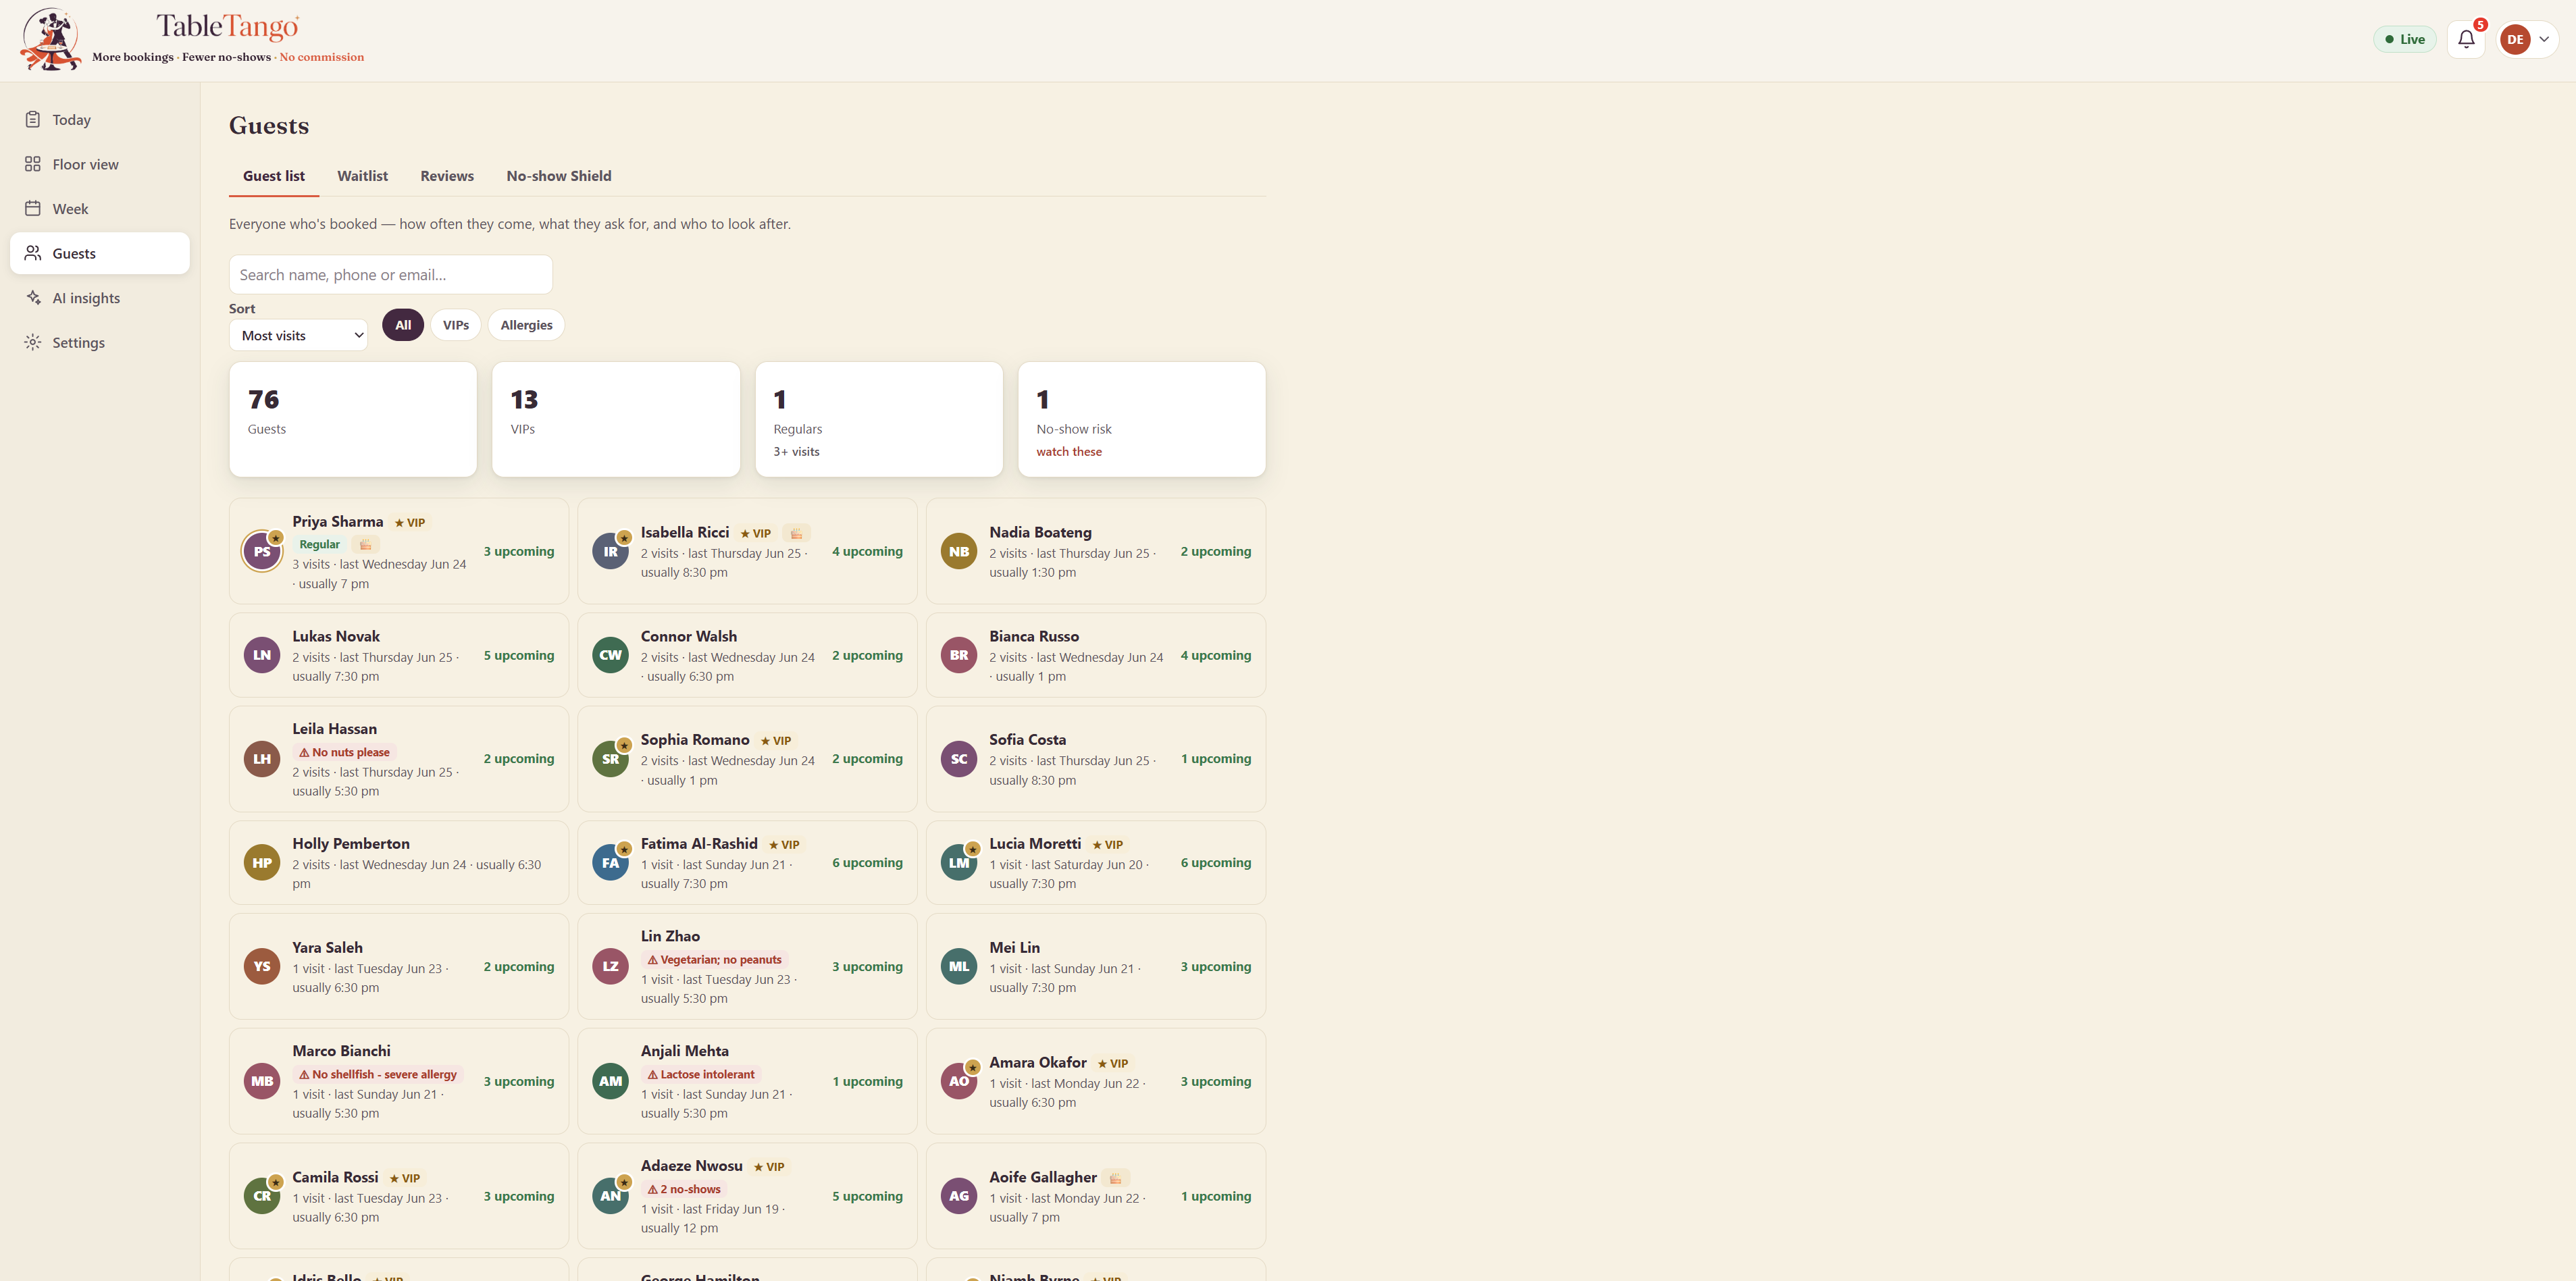Click Marco Bianchi's MB avatar

tap(262, 1081)
